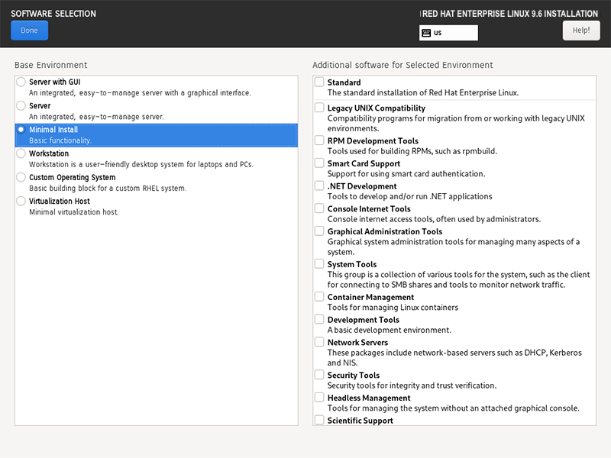Enable the Standard add-on checkbox
Viewport: 611px width, 458px height.
point(319,82)
